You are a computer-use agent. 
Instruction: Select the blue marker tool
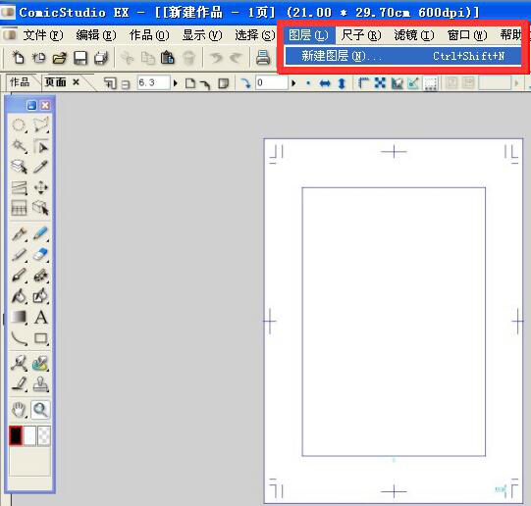pyautogui.click(x=41, y=234)
